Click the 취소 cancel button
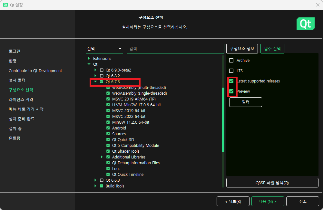323x210 pixels. point(303,201)
